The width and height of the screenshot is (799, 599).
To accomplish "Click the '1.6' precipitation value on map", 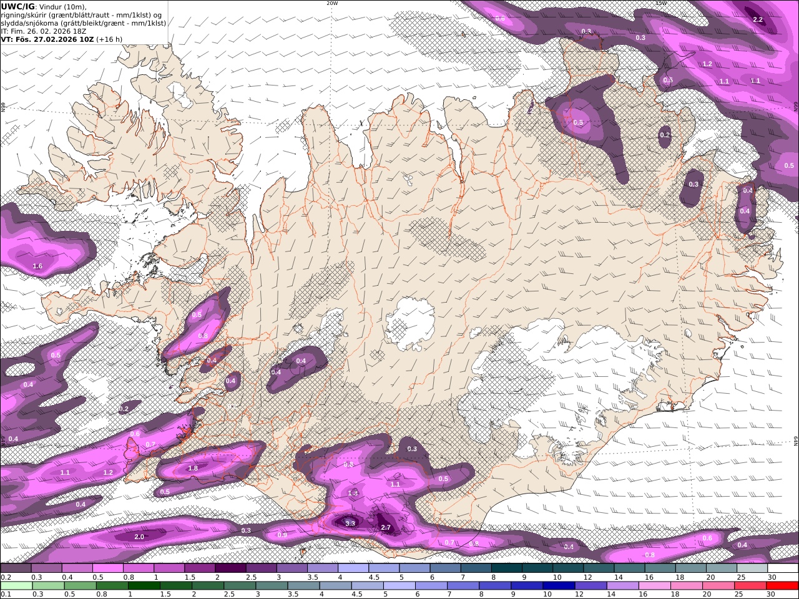I will tap(37, 266).
